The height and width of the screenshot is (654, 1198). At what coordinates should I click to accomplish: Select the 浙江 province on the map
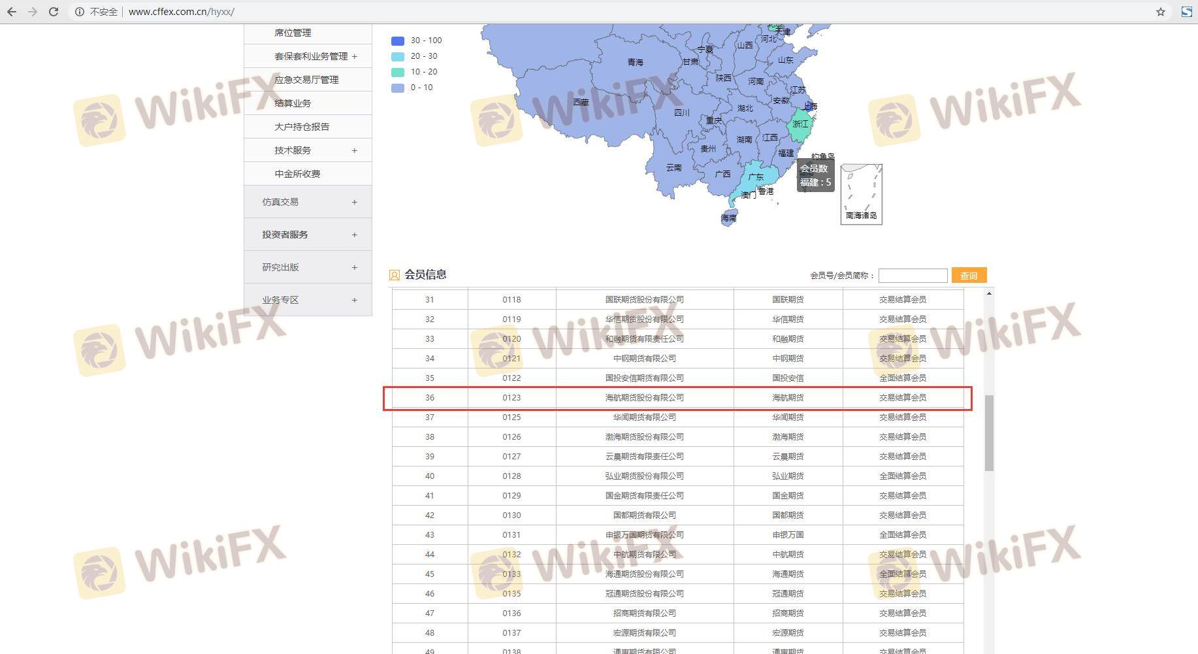click(x=799, y=125)
